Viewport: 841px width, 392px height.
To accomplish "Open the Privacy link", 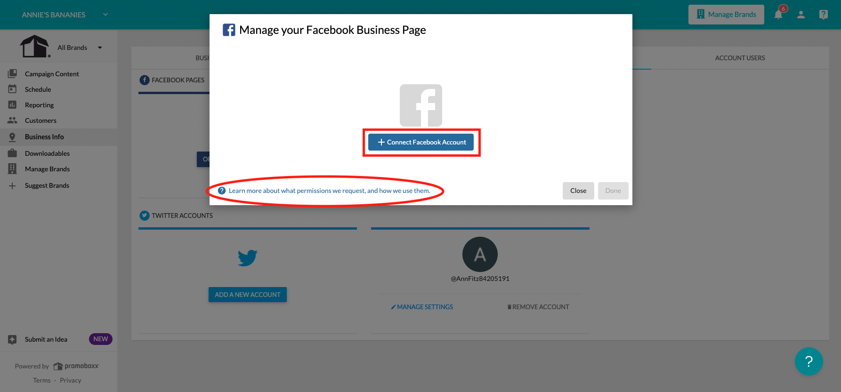I will (x=71, y=380).
